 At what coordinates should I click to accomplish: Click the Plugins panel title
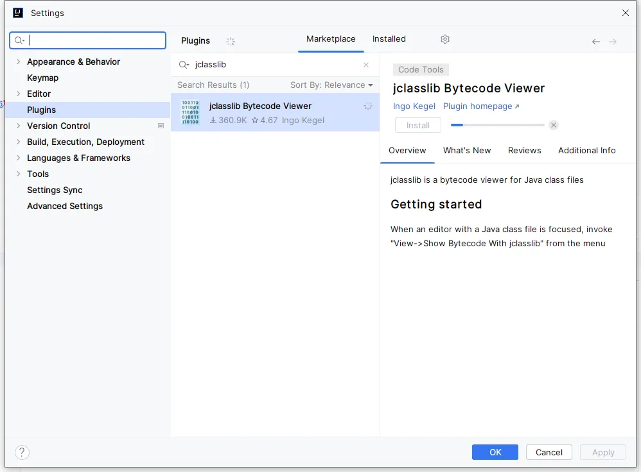click(x=195, y=40)
